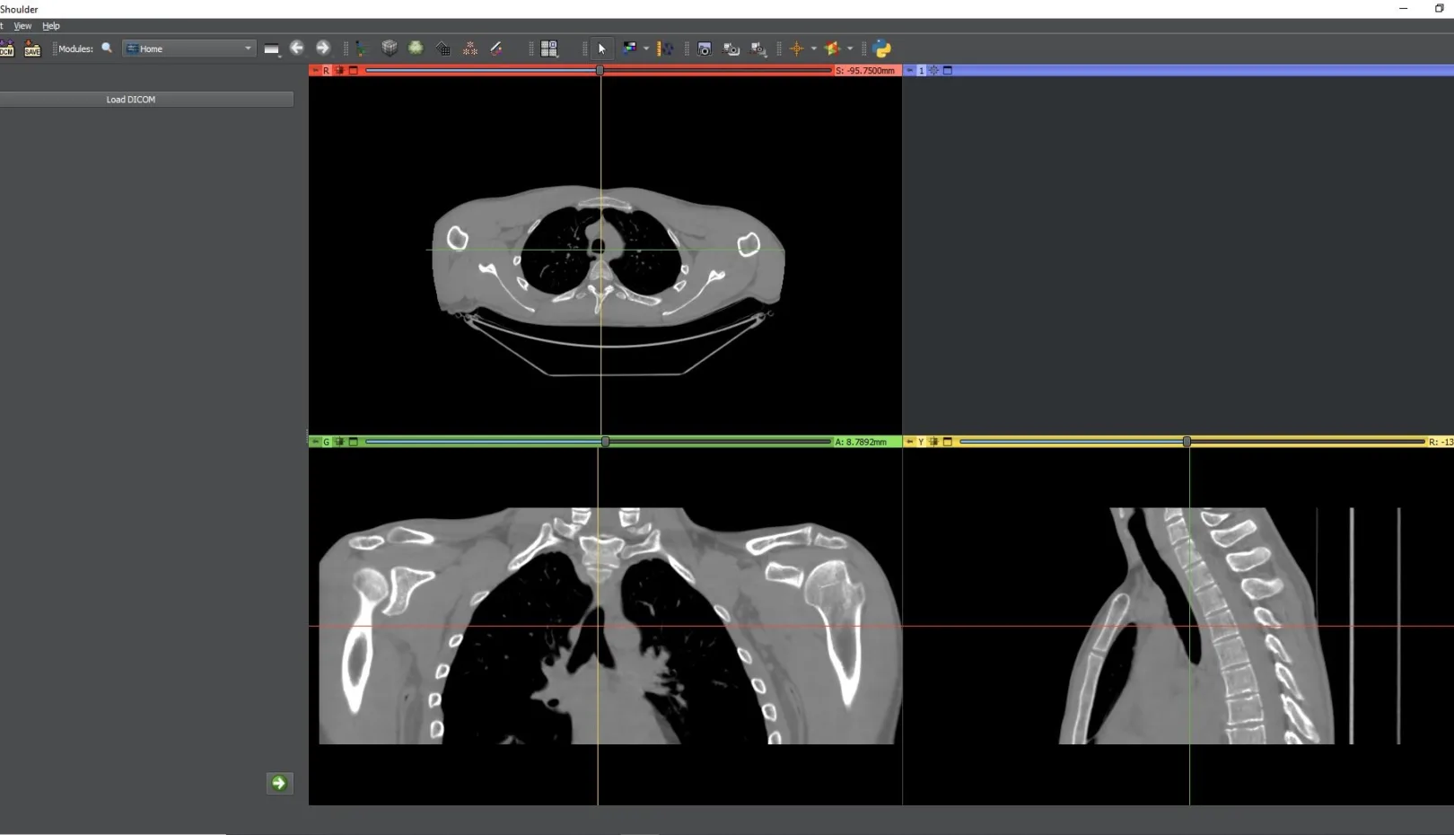Click the green slice G label

326,442
